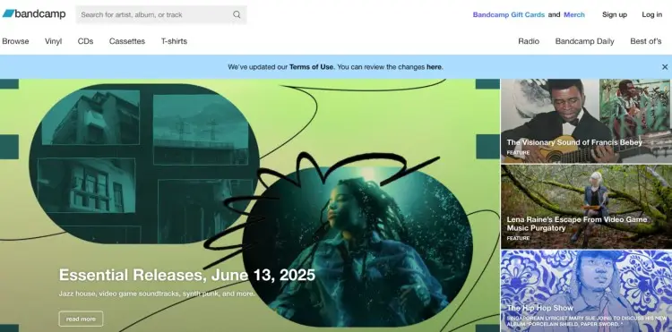The width and height of the screenshot is (672, 332).
Task: Go to the Vinyl section
Action: pyautogui.click(x=53, y=41)
